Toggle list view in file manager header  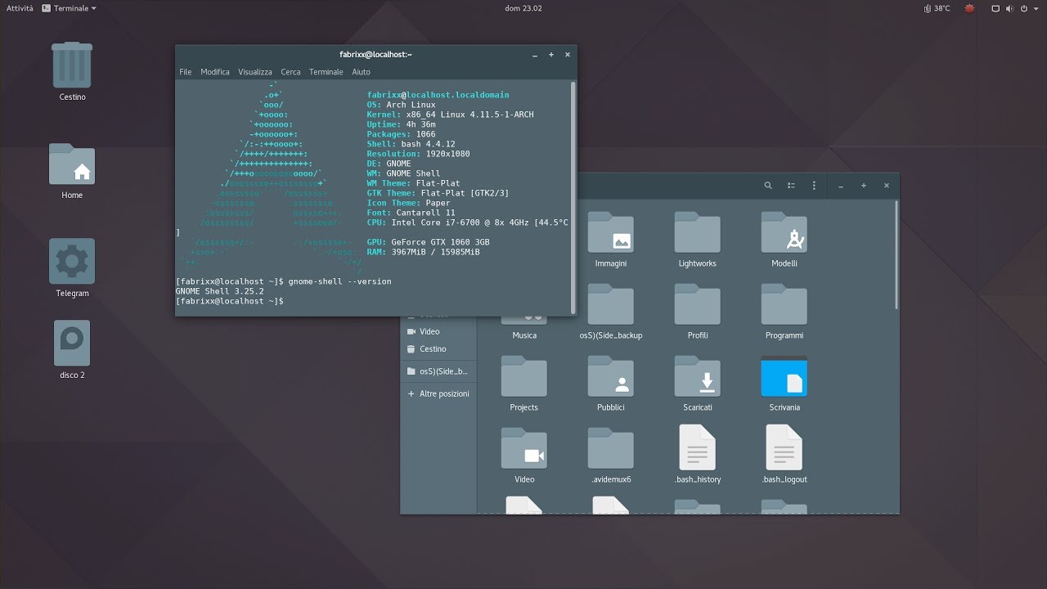(791, 186)
